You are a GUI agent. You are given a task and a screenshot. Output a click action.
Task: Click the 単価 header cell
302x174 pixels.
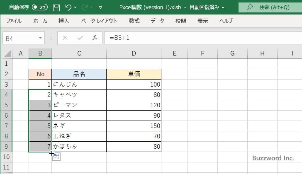tap(134, 74)
